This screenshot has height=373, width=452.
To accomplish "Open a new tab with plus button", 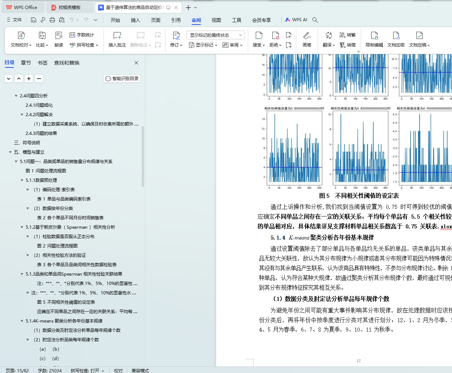I will click(188, 8).
